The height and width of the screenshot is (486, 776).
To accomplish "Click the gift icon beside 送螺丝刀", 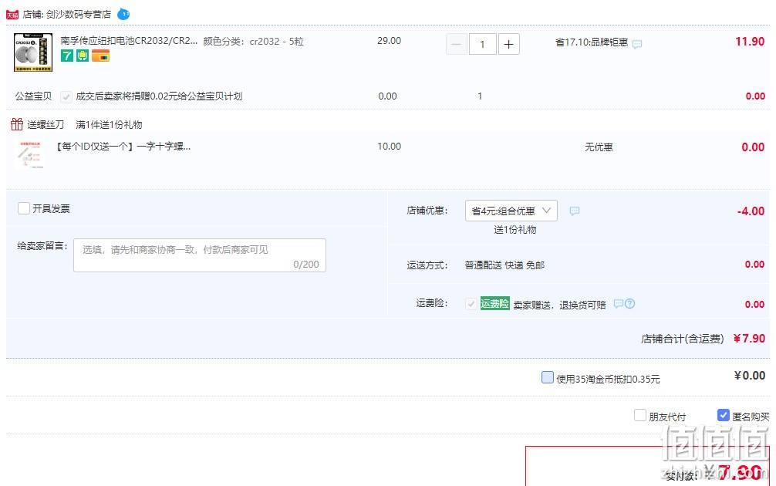I will (17, 123).
